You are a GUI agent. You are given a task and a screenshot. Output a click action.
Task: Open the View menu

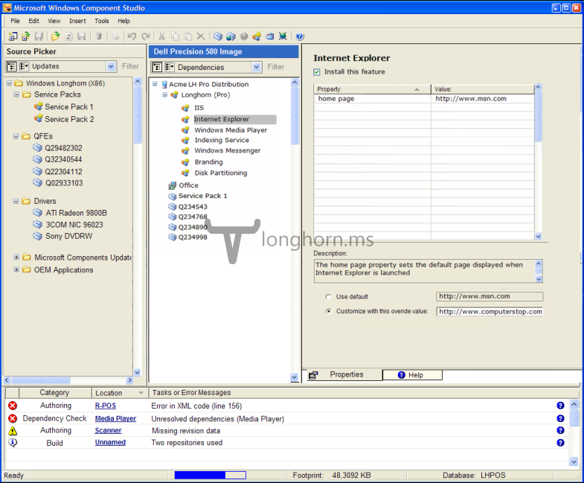pos(54,21)
